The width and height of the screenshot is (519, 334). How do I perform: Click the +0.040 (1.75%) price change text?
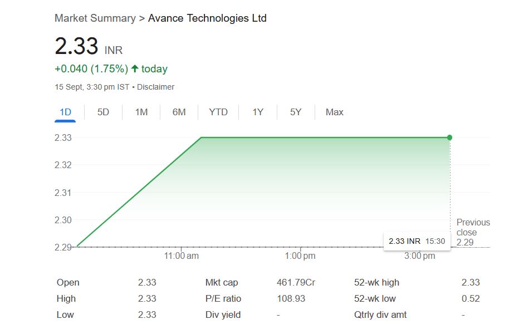coord(90,69)
